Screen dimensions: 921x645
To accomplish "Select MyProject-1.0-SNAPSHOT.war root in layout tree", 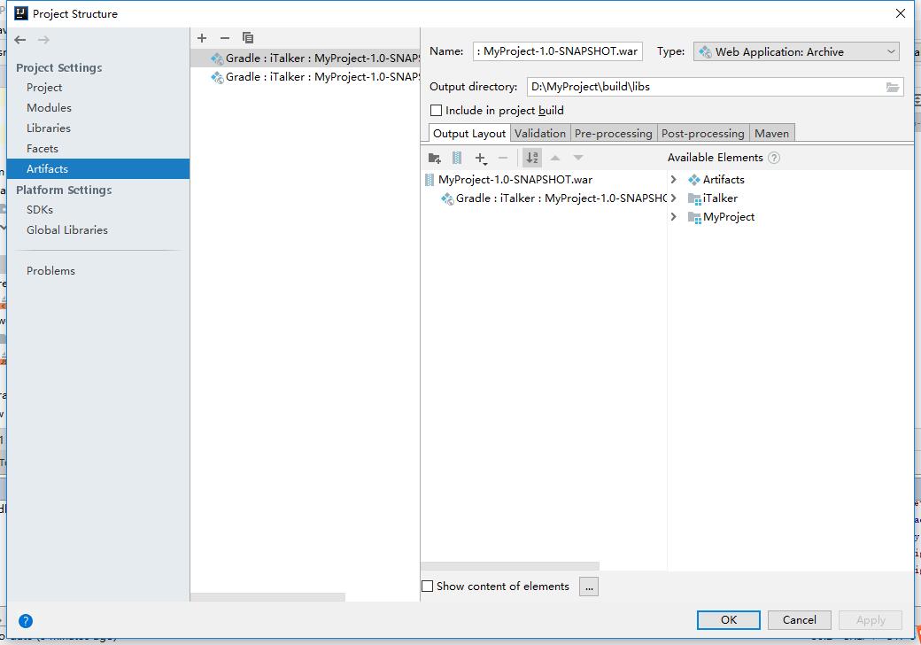I will pyautogui.click(x=515, y=180).
